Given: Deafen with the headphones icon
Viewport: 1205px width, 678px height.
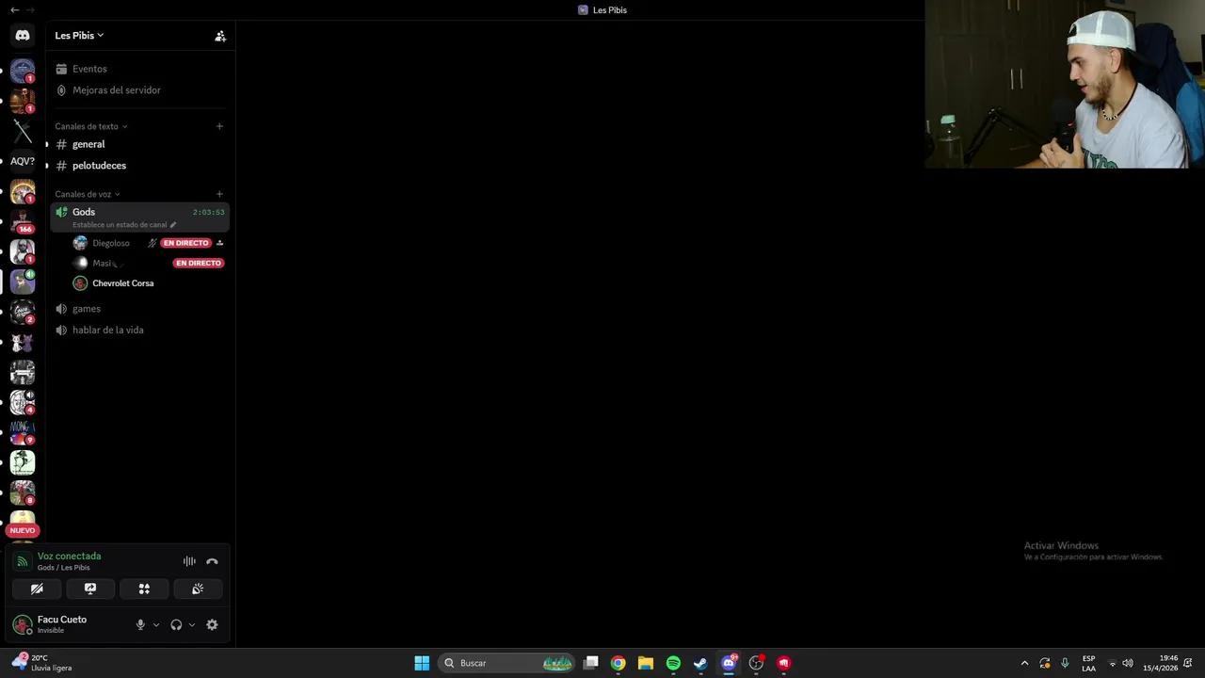Looking at the screenshot, I should [176, 624].
